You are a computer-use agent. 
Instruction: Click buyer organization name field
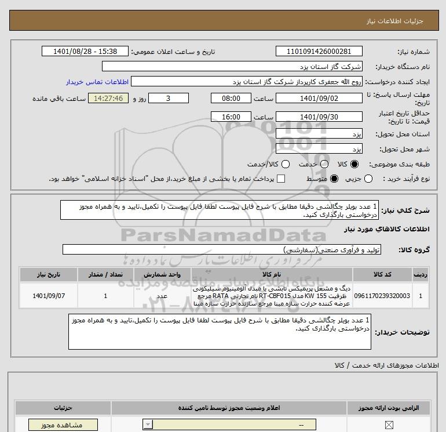[x=232, y=66]
